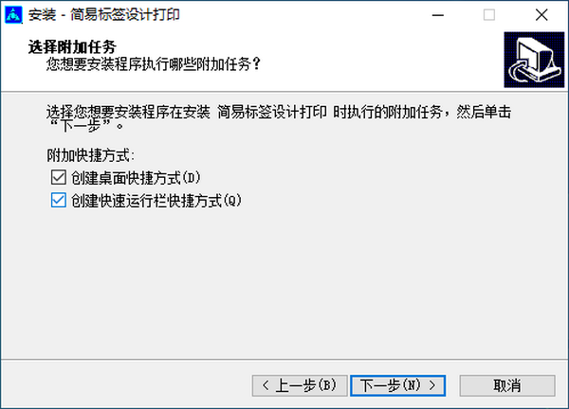Click the window title 安装 - 简易标签设计打印
The image size is (569, 409).
click(x=104, y=15)
